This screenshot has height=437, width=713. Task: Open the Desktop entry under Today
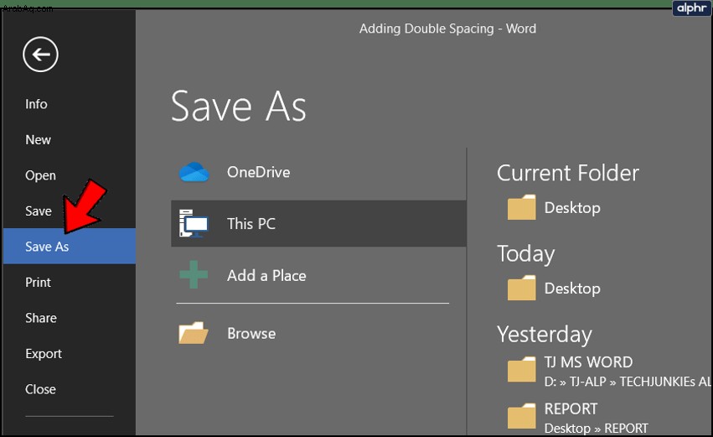click(x=572, y=289)
